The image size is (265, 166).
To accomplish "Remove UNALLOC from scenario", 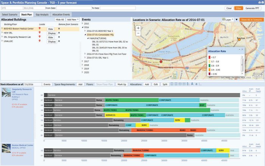I will click(x=59, y=41).
